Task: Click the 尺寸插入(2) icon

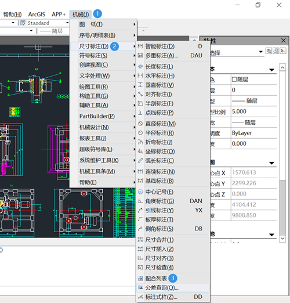Action: tap(140, 249)
